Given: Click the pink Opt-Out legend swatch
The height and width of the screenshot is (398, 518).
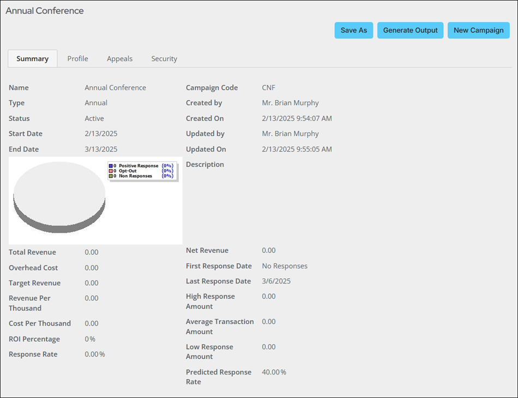Looking at the screenshot, I should pos(111,171).
